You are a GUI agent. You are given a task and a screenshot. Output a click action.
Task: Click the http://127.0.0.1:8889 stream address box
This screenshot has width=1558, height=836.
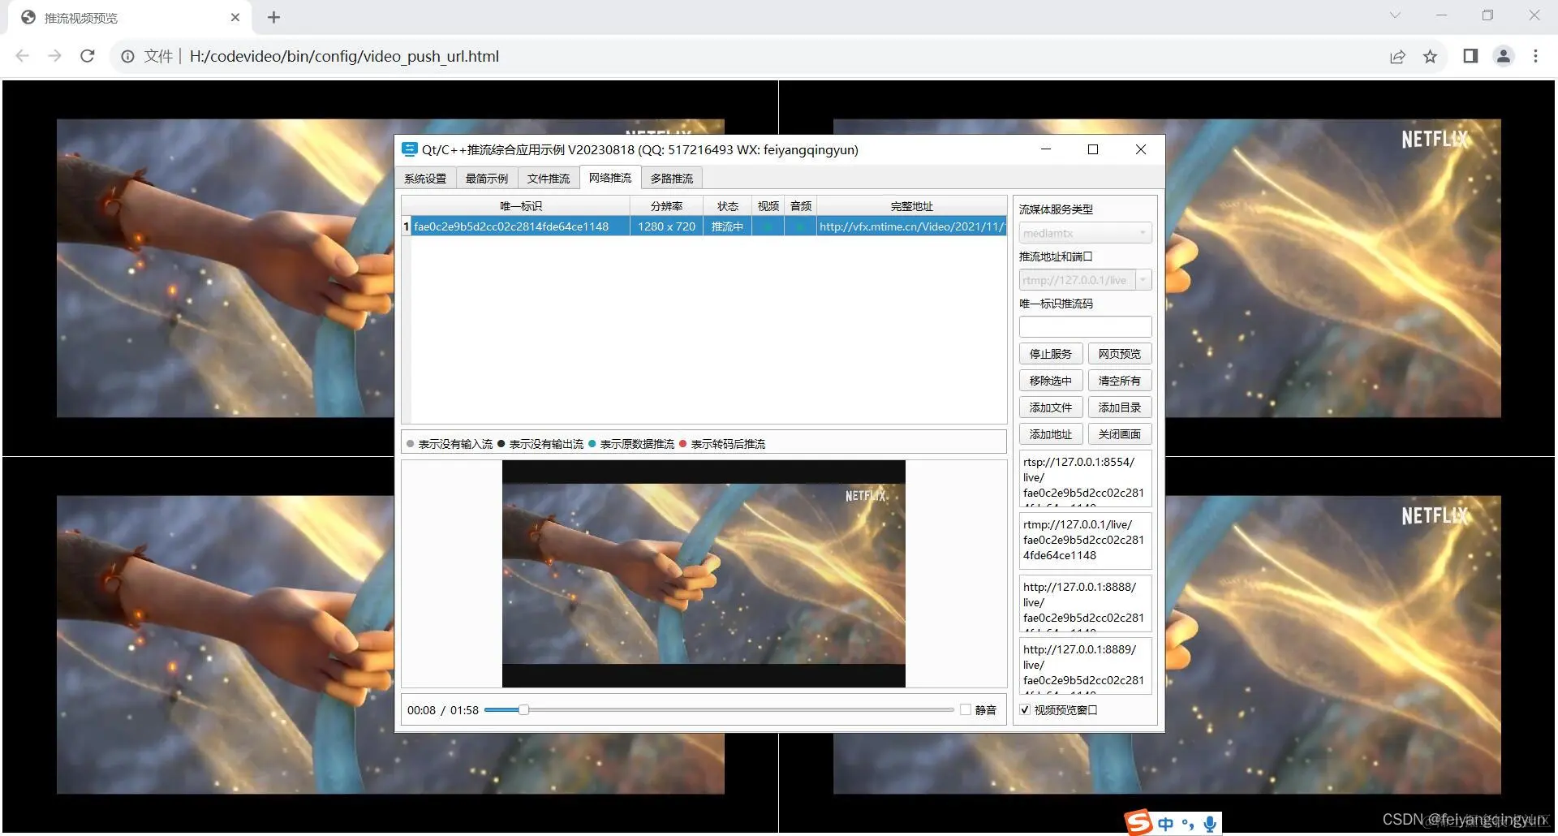(1085, 666)
